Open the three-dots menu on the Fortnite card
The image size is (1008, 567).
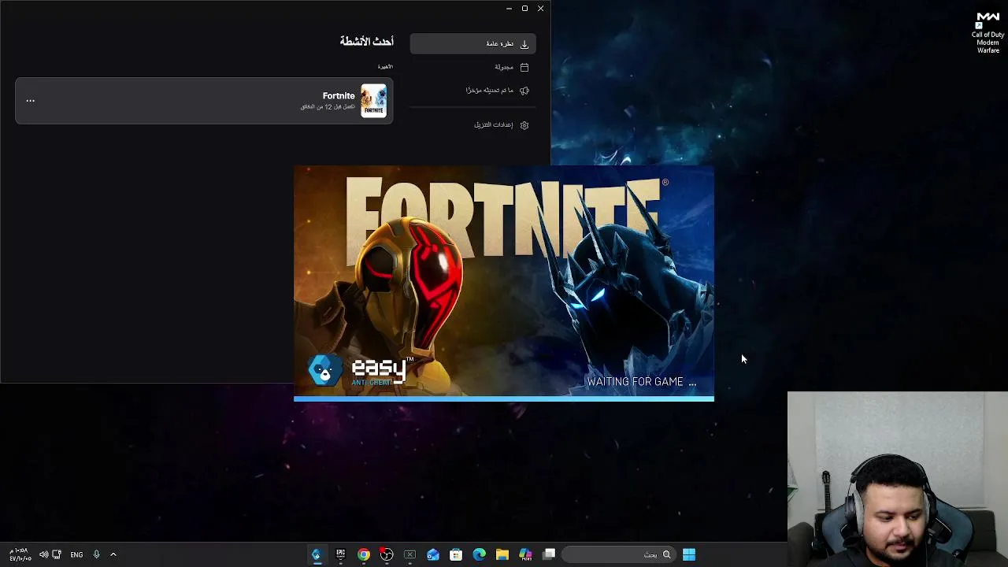tap(31, 101)
